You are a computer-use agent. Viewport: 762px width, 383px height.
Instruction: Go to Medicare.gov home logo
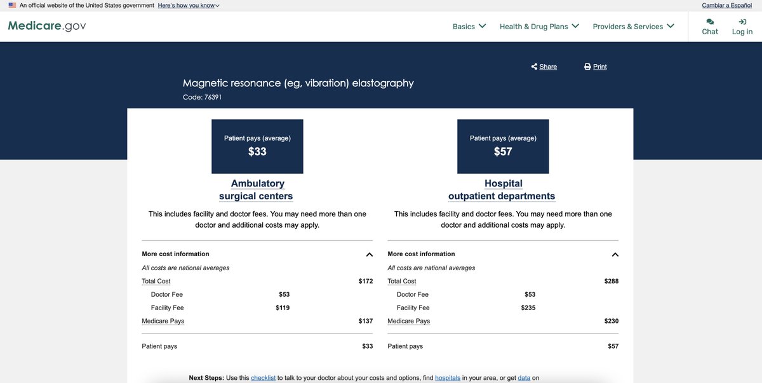(x=47, y=26)
